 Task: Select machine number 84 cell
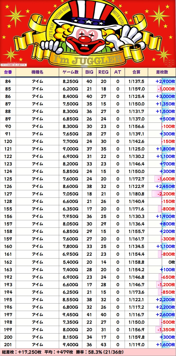pos(8,81)
